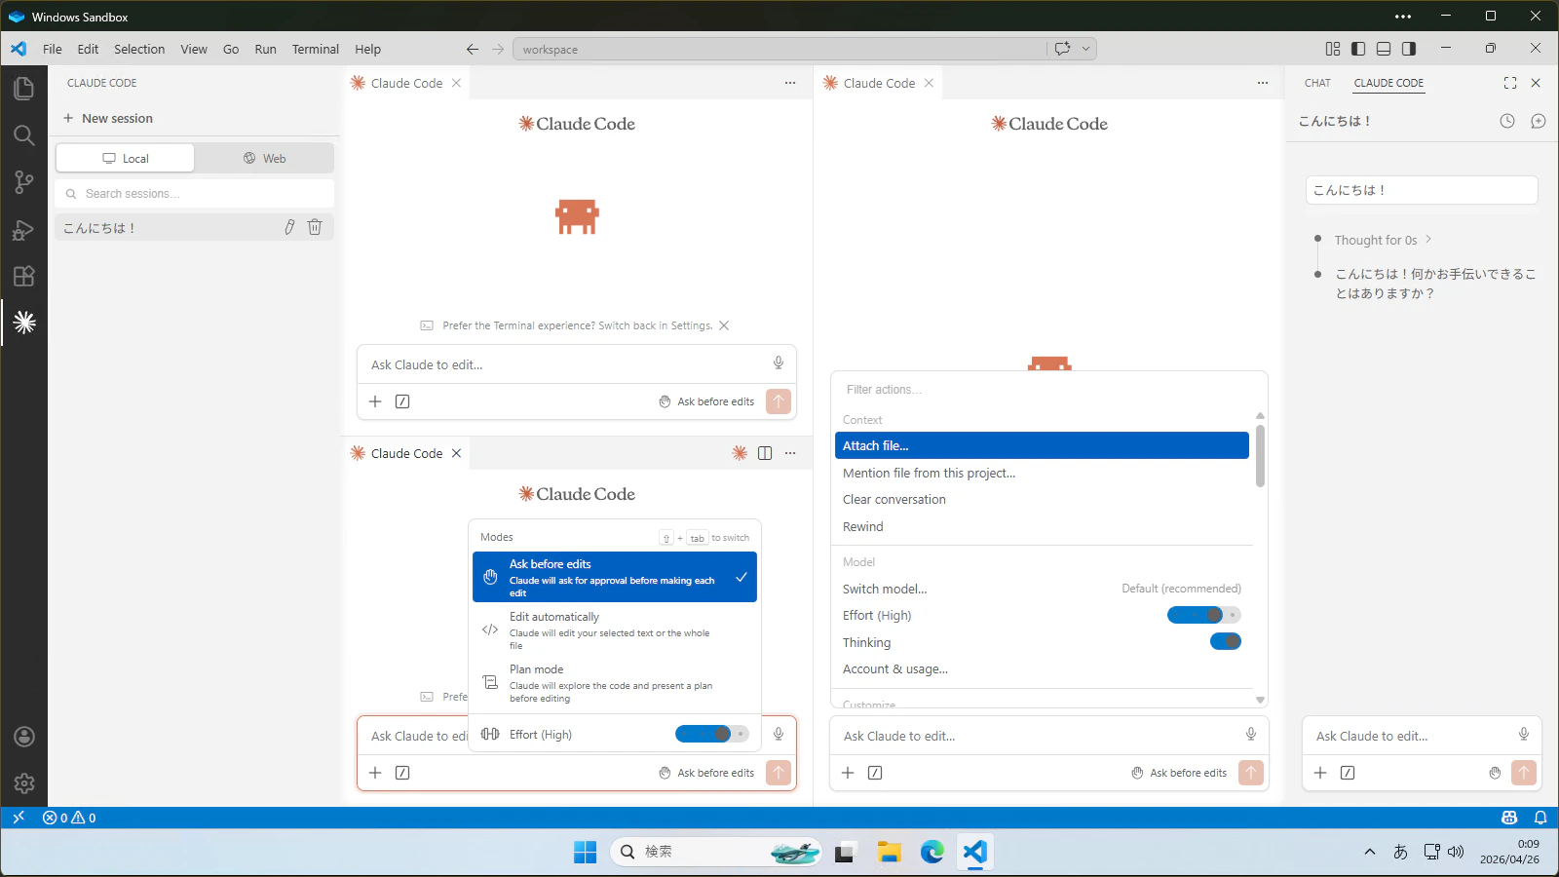Start new chat icon in right side panel

click(1539, 121)
